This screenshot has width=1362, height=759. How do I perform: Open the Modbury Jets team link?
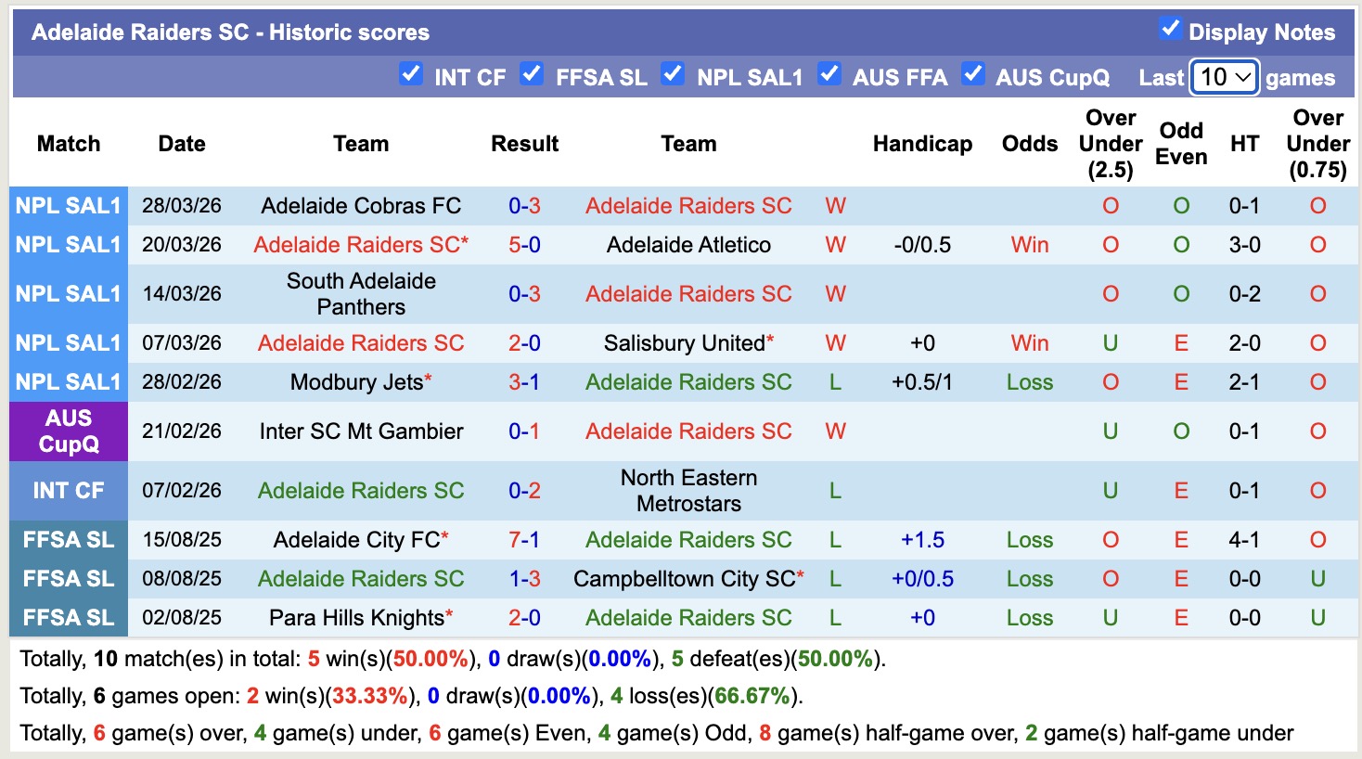pyautogui.click(x=356, y=382)
